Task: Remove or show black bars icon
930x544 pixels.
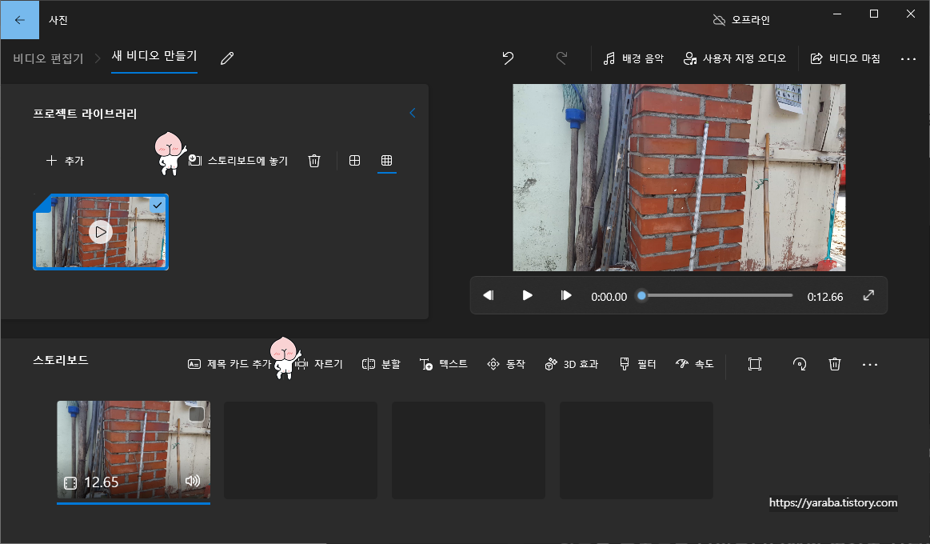Action: pos(754,364)
